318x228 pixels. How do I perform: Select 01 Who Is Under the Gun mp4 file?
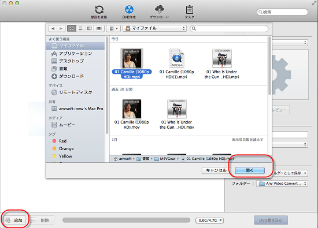point(222,63)
